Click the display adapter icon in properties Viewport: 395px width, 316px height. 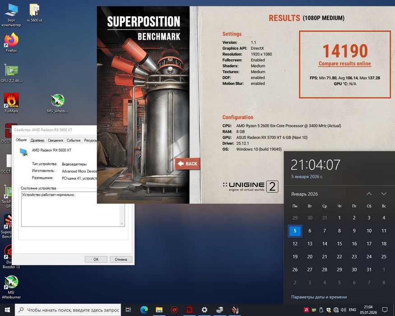pyautogui.click(x=23, y=152)
